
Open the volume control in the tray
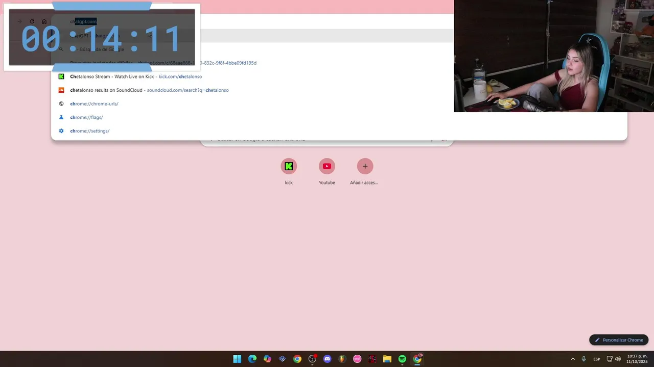click(x=618, y=359)
